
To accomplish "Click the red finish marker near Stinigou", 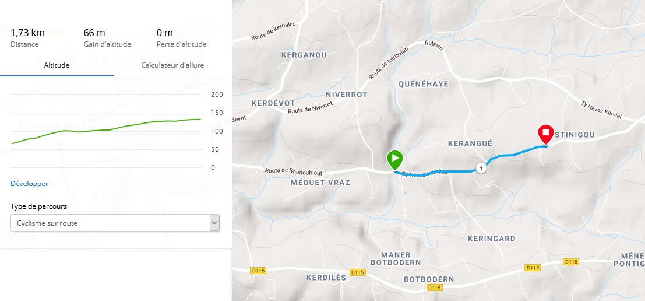I will [x=546, y=135].
